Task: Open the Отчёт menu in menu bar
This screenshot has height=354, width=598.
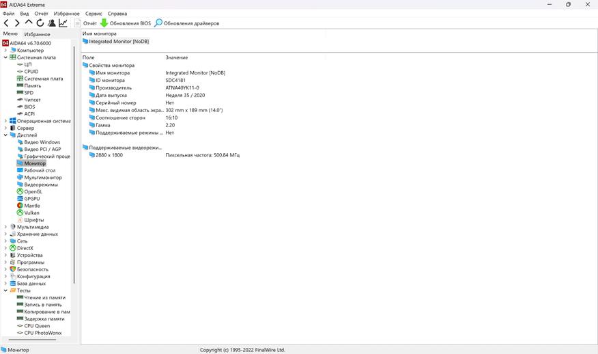Action: point(41,14)
